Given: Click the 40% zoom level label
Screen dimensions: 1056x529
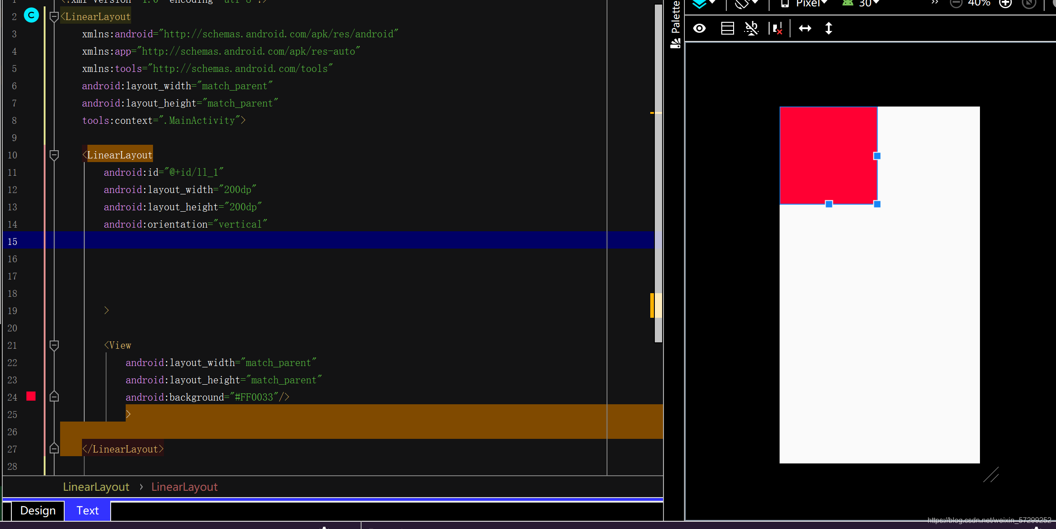Looking at the screenshot, I should 979,3.
